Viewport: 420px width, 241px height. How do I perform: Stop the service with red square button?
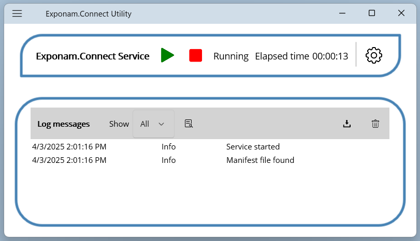coord(196,55)
